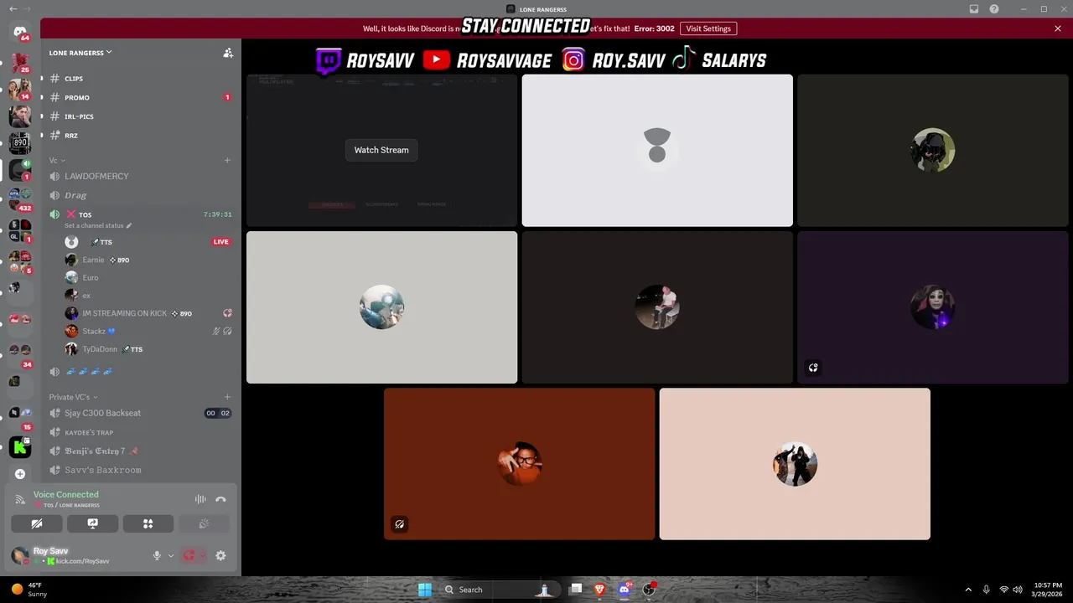Toggle camera on or off
1073x603 pixels.
coord(37,523)
